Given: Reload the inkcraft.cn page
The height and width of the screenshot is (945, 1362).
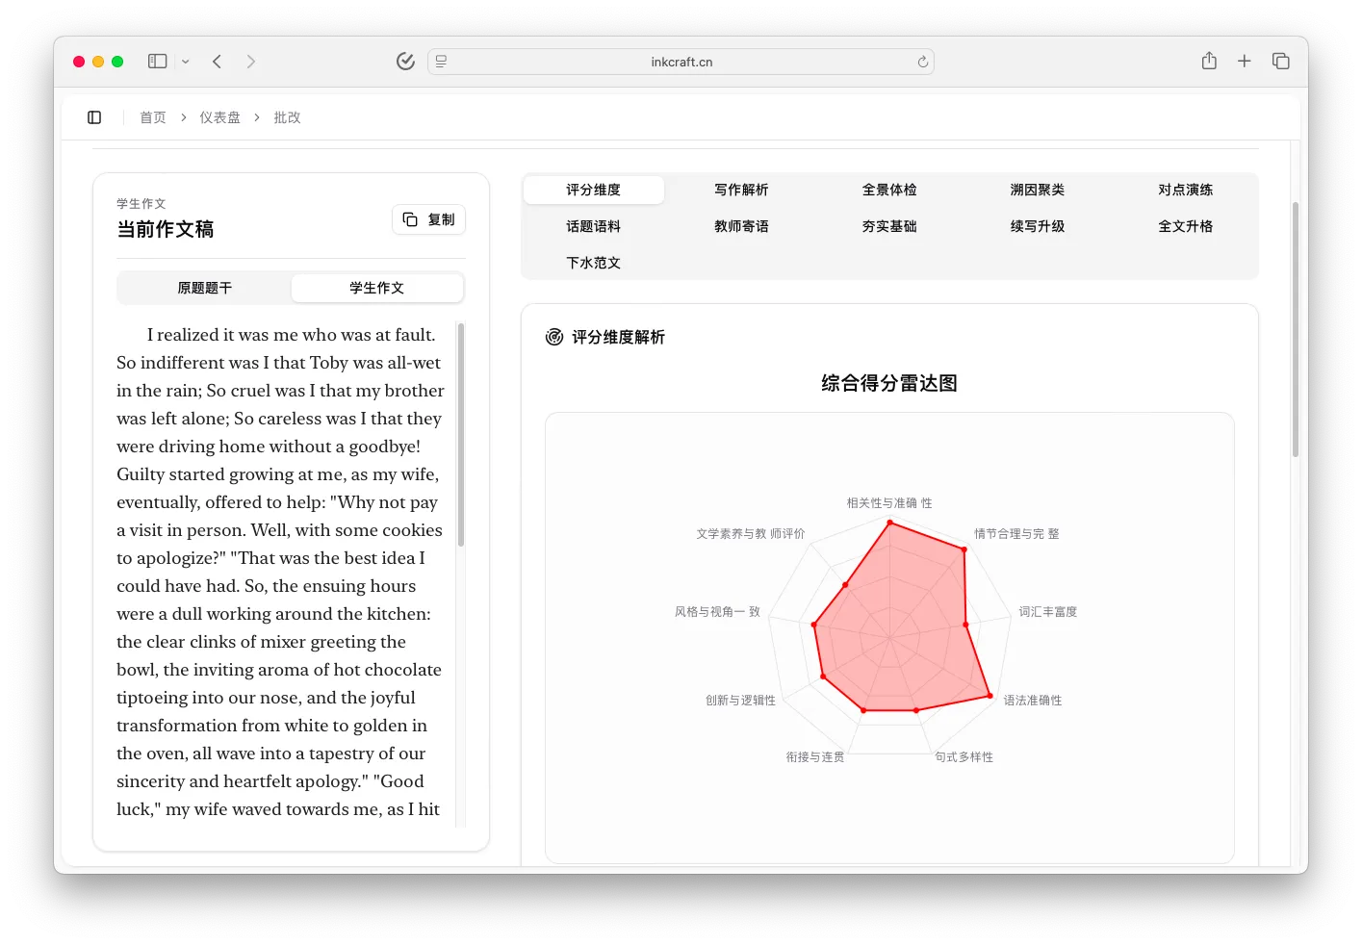Looking at the screenshot, I should (921, 61).
